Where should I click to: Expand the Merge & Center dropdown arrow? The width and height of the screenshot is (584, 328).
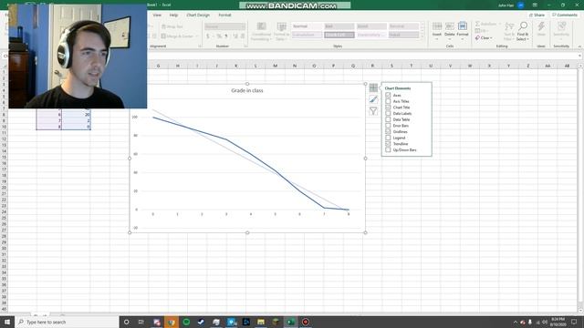point(197,36)
